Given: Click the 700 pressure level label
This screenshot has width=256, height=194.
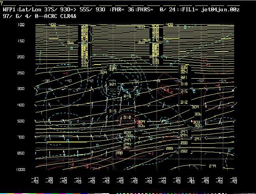Looking at the screenshot, I should coord(21,137).
